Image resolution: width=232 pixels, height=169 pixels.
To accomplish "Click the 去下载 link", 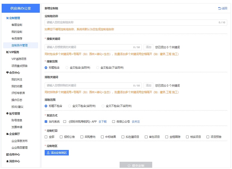I will pos(103,122).
